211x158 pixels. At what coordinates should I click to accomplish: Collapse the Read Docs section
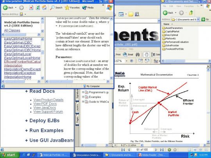click(x=40, y=91)
